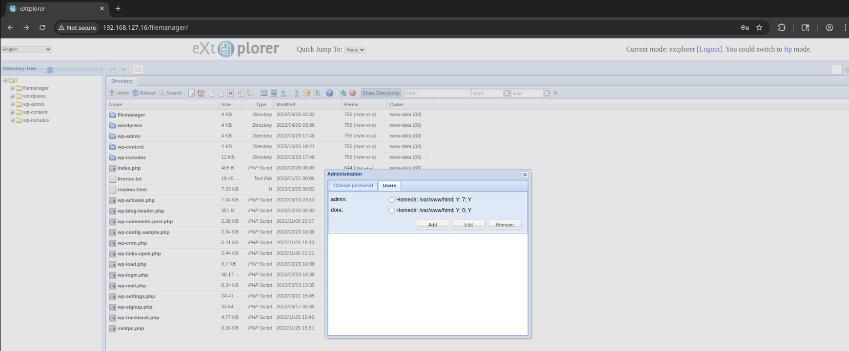Viewport: 849px width, 351px height.
Task: Open the Quick Jump To dropdown
Action: pyautogui.click(x=355, y=50)
